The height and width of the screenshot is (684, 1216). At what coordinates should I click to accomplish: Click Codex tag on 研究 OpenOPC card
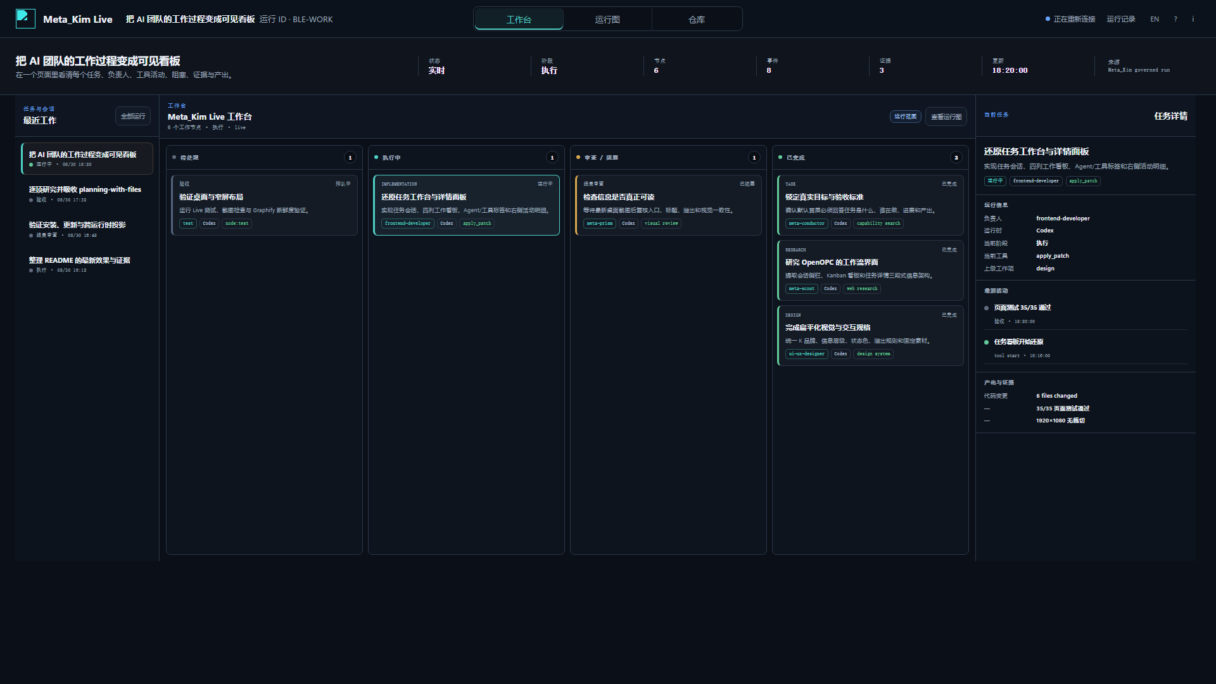(830, 289)
